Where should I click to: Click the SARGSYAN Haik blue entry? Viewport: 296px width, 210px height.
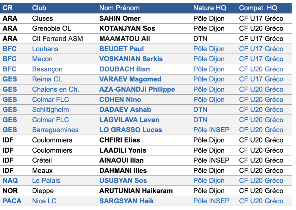click(x=127, y=201)
